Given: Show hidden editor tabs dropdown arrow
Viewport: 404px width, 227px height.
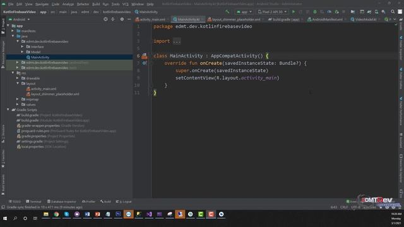Looking at the screenshot, I should [x=395, y=20].
